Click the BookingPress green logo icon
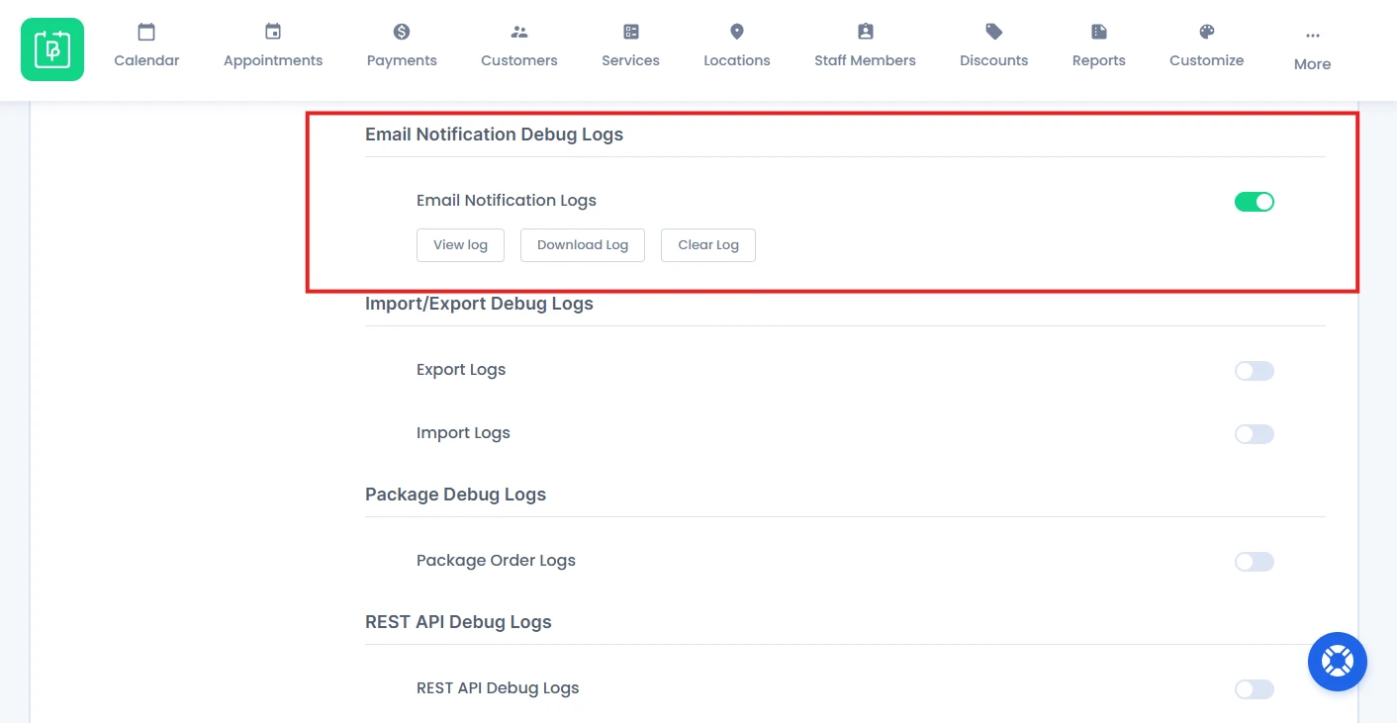Screen dimensions: 1397x723 click(x=52, y=49)
